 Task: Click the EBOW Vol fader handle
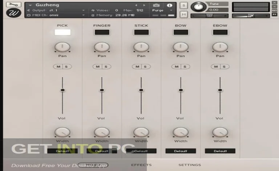(x=220, y=90)
